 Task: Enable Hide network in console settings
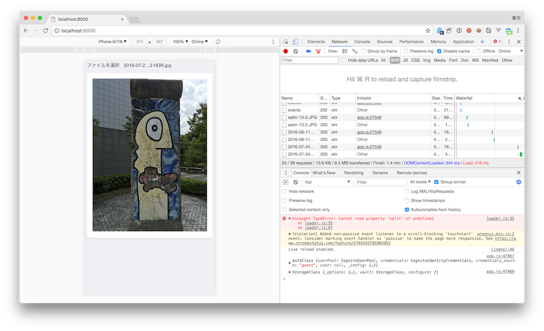point(285,191)
